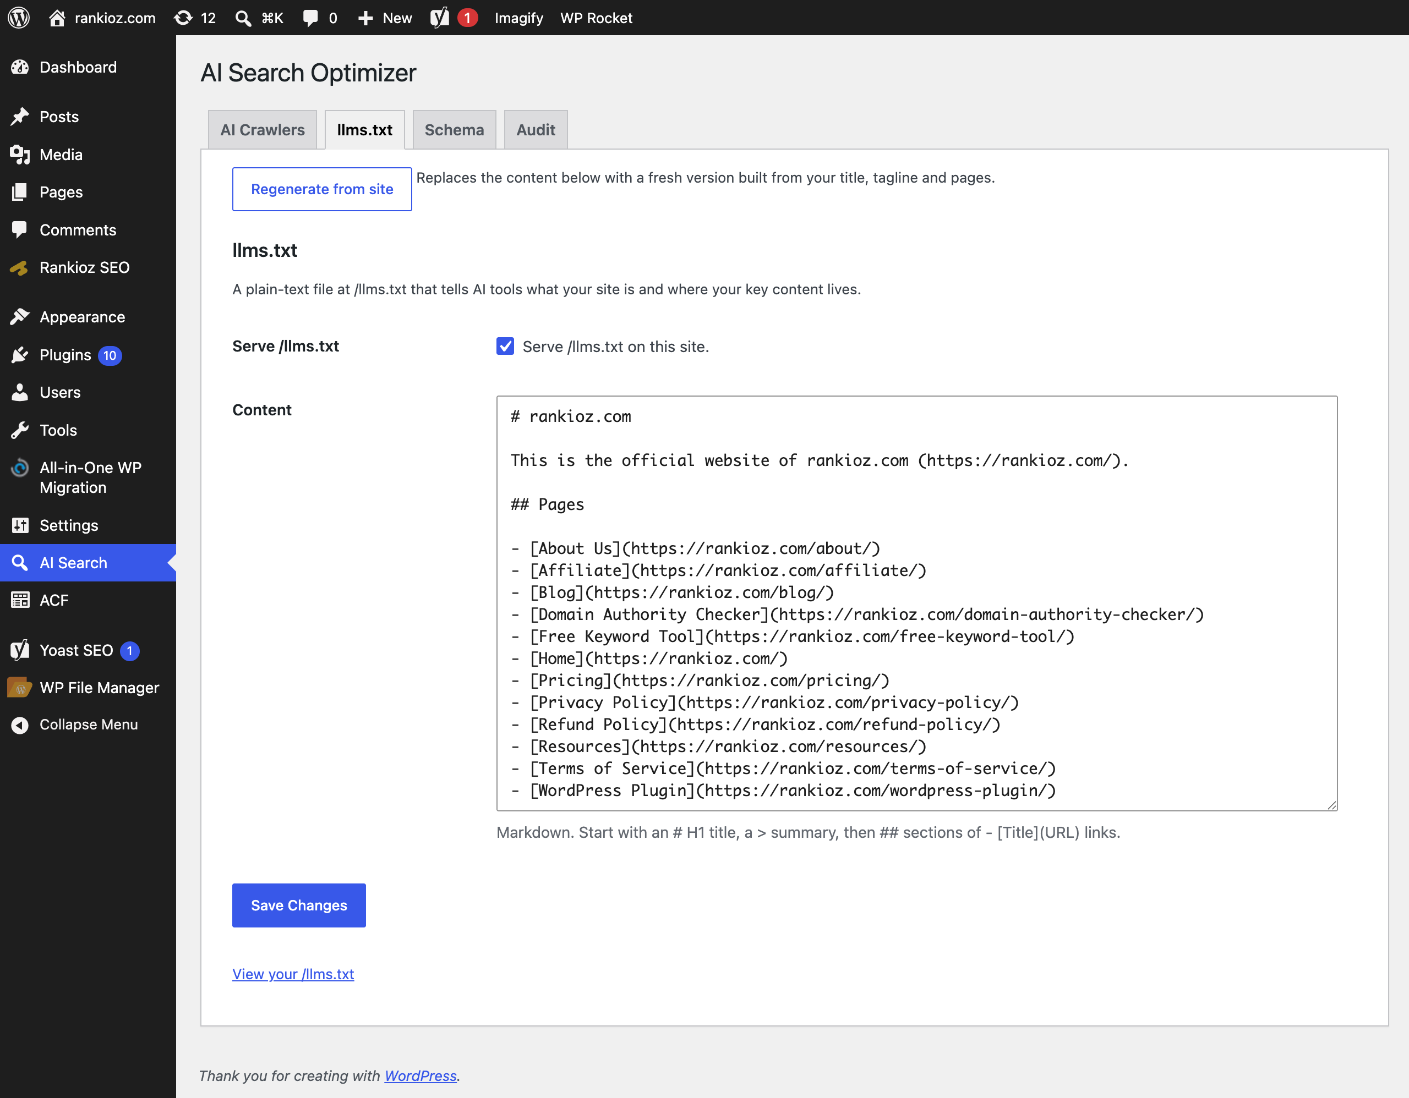Follow the WordPress footer link
The height and width of the screenshot is (1098, 1409).
(420, 1075)
